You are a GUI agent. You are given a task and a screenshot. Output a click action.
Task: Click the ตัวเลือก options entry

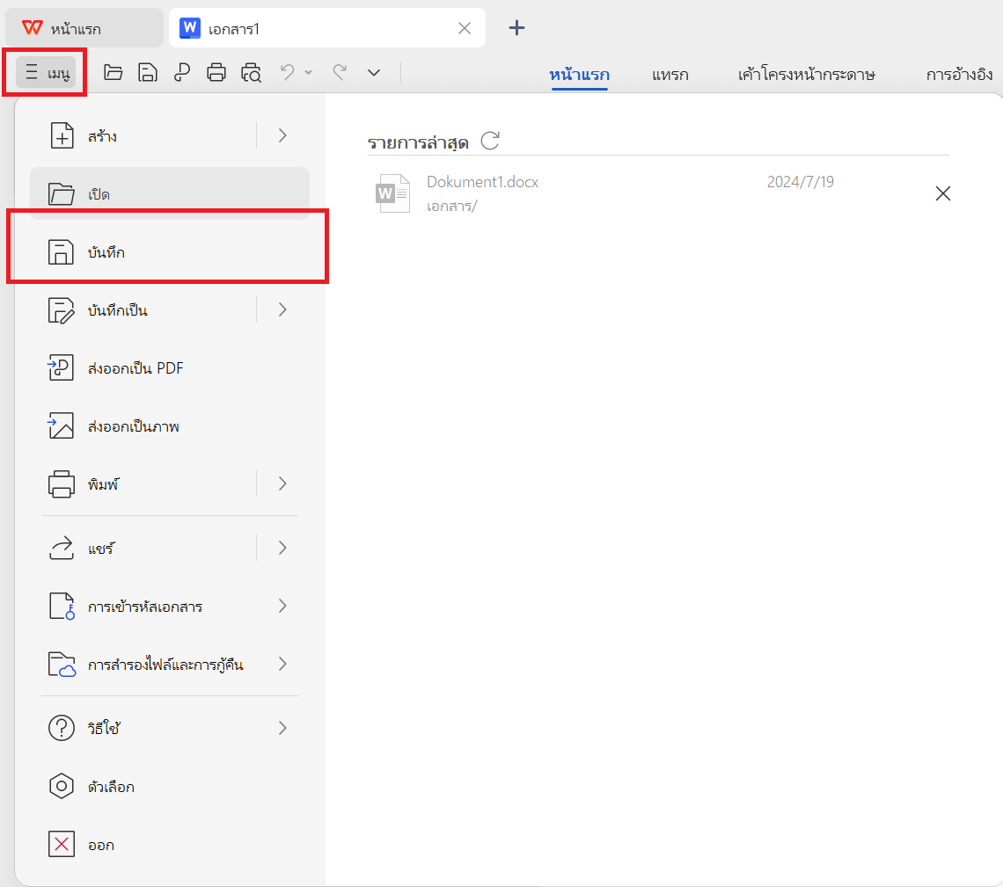click(x=110, y=786)
